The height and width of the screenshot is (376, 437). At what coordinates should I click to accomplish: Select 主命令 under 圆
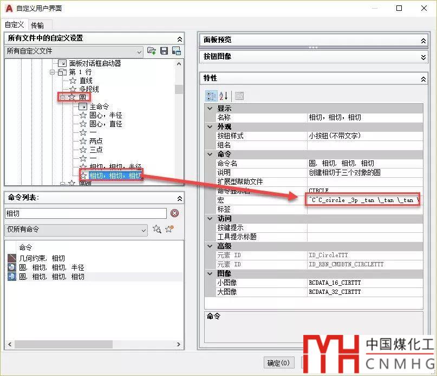coord(99,106)
